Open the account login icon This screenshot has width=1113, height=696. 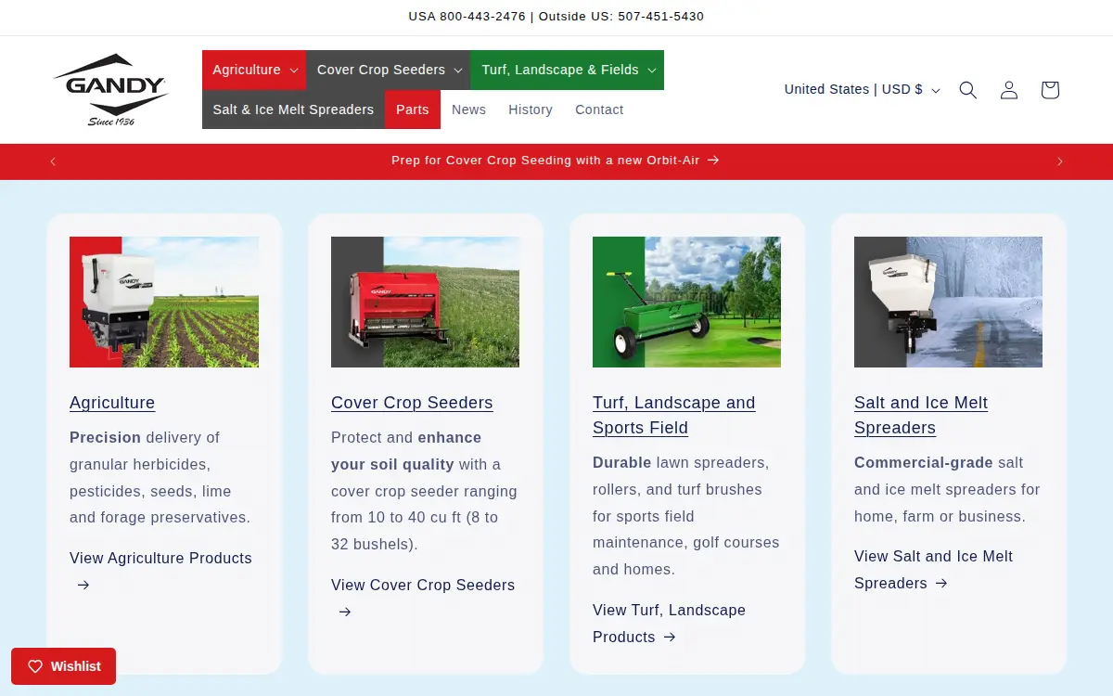point(1009,90)
